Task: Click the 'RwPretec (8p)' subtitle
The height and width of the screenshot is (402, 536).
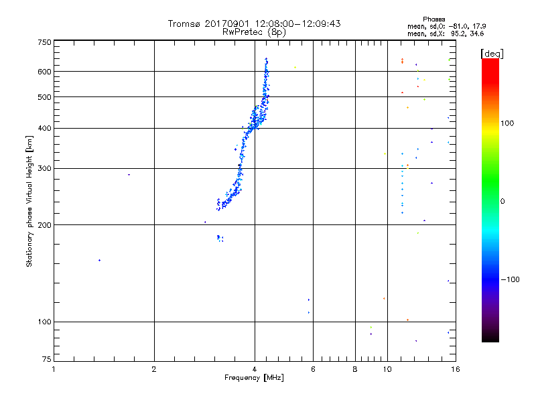Action: 254,32
